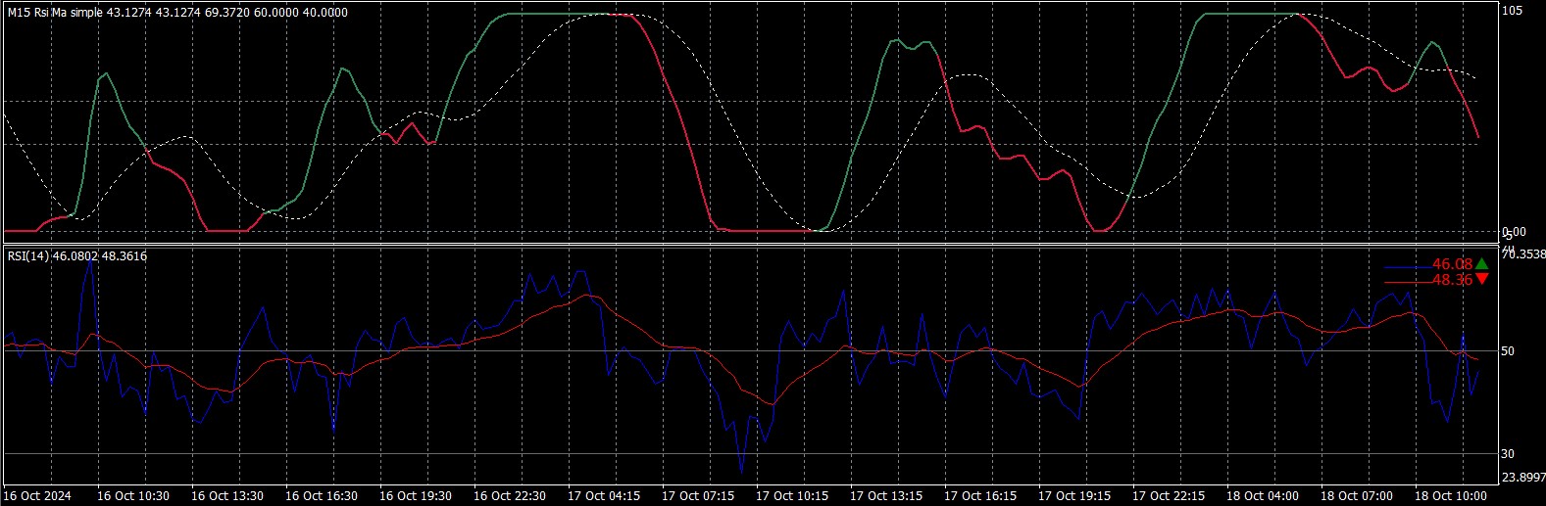This screenshot has height=506, width=1546.
Task: Click the 17 Oct 16:15 time label
Action: click(x=980, y=496)
